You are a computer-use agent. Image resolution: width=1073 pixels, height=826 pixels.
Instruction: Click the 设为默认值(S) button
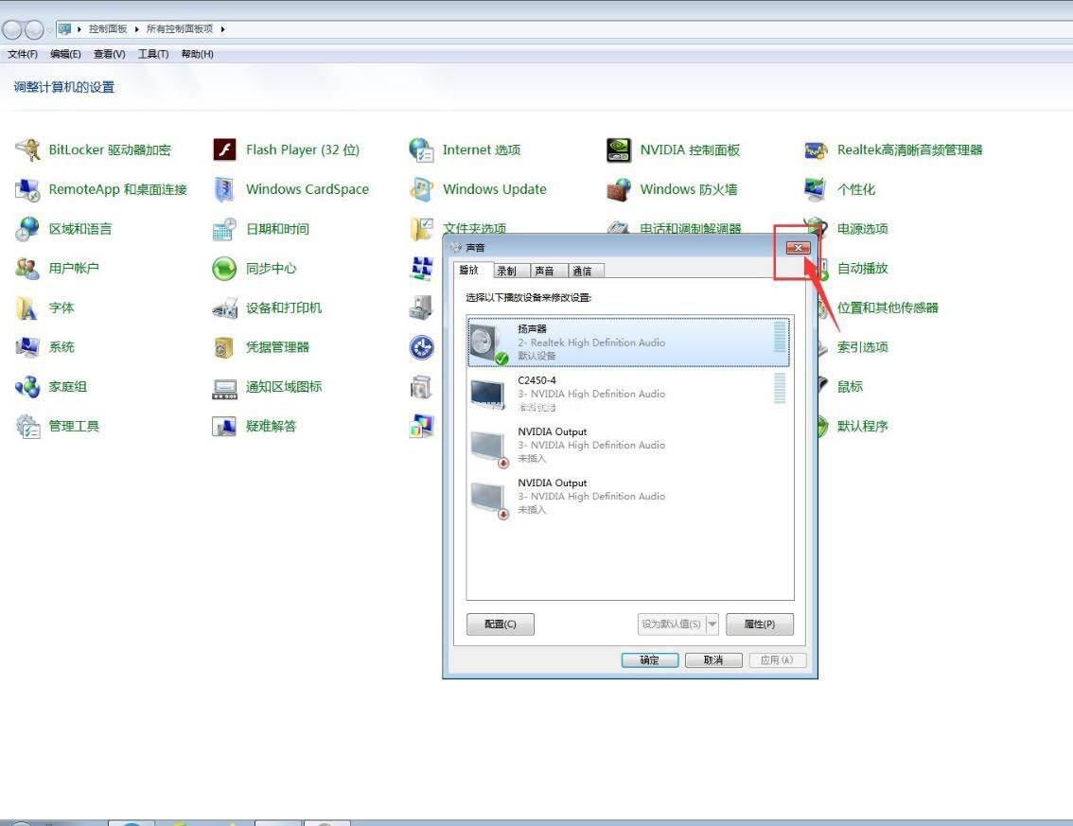click(671, 624)
